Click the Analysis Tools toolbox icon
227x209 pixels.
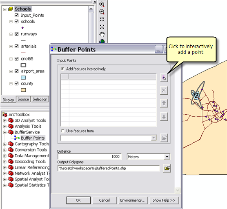click(11, 126)
